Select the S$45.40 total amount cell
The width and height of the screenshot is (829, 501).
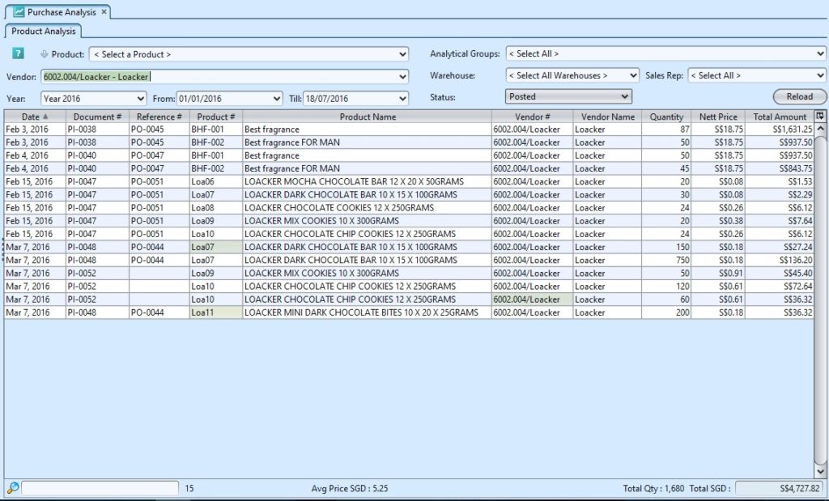pos(780,274)
